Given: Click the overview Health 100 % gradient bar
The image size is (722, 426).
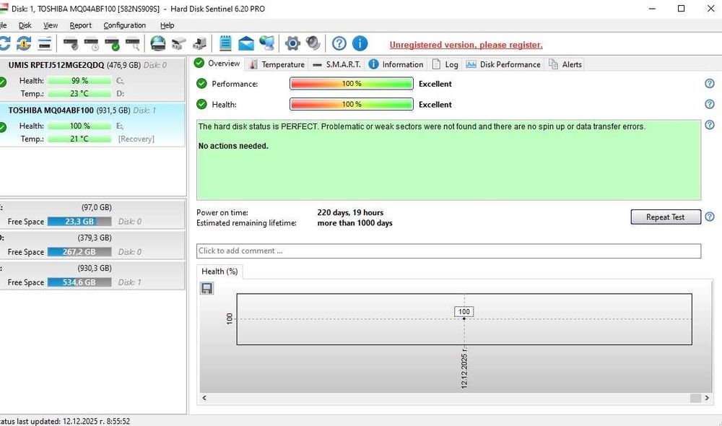Looking at the screenshot, I should [x=352, y=104].
